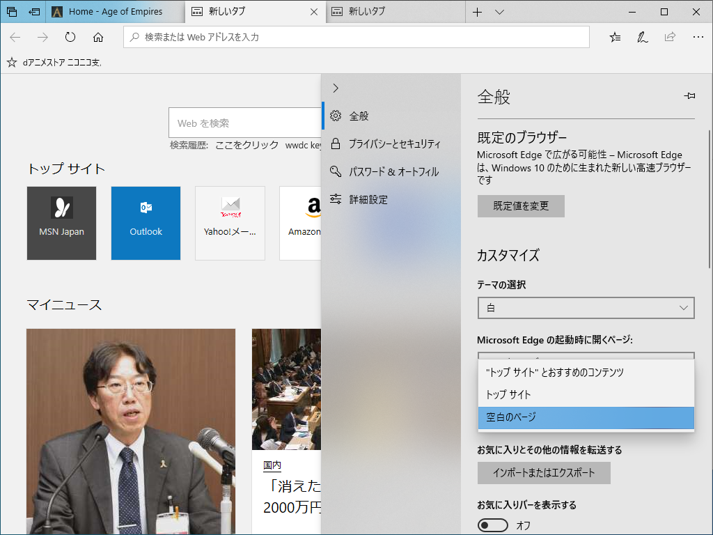This screenshot has width=713, height=535.
Task: Collapse settings pane with chevron arrow
Action: coord(336,88)
